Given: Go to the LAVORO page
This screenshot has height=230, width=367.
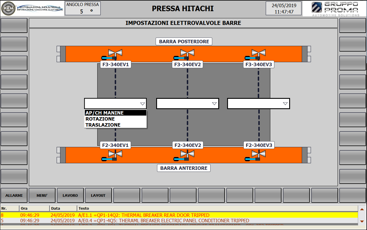Looking at the screenshot, I should tap(70, 195).
